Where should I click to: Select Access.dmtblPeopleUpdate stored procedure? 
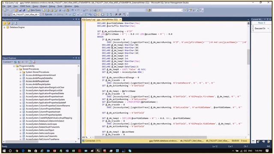click(38, 84)
